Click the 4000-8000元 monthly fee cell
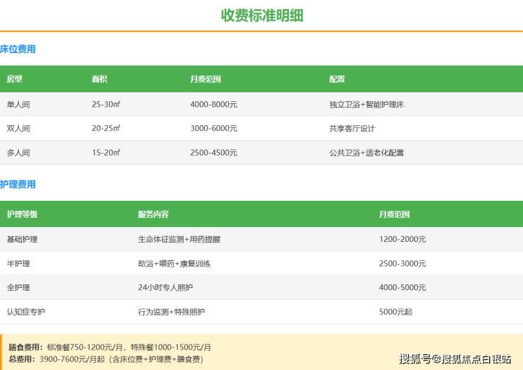This screenshot has width=523, height=370. coord(213,105)
